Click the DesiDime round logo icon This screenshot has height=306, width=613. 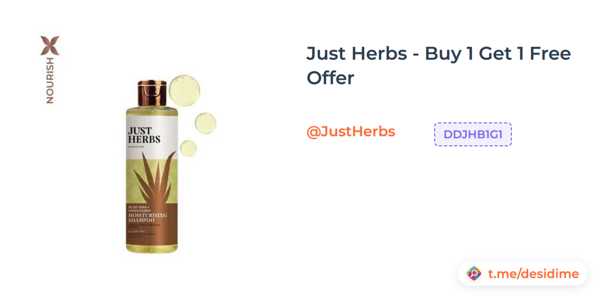click(x=474, y=273)
